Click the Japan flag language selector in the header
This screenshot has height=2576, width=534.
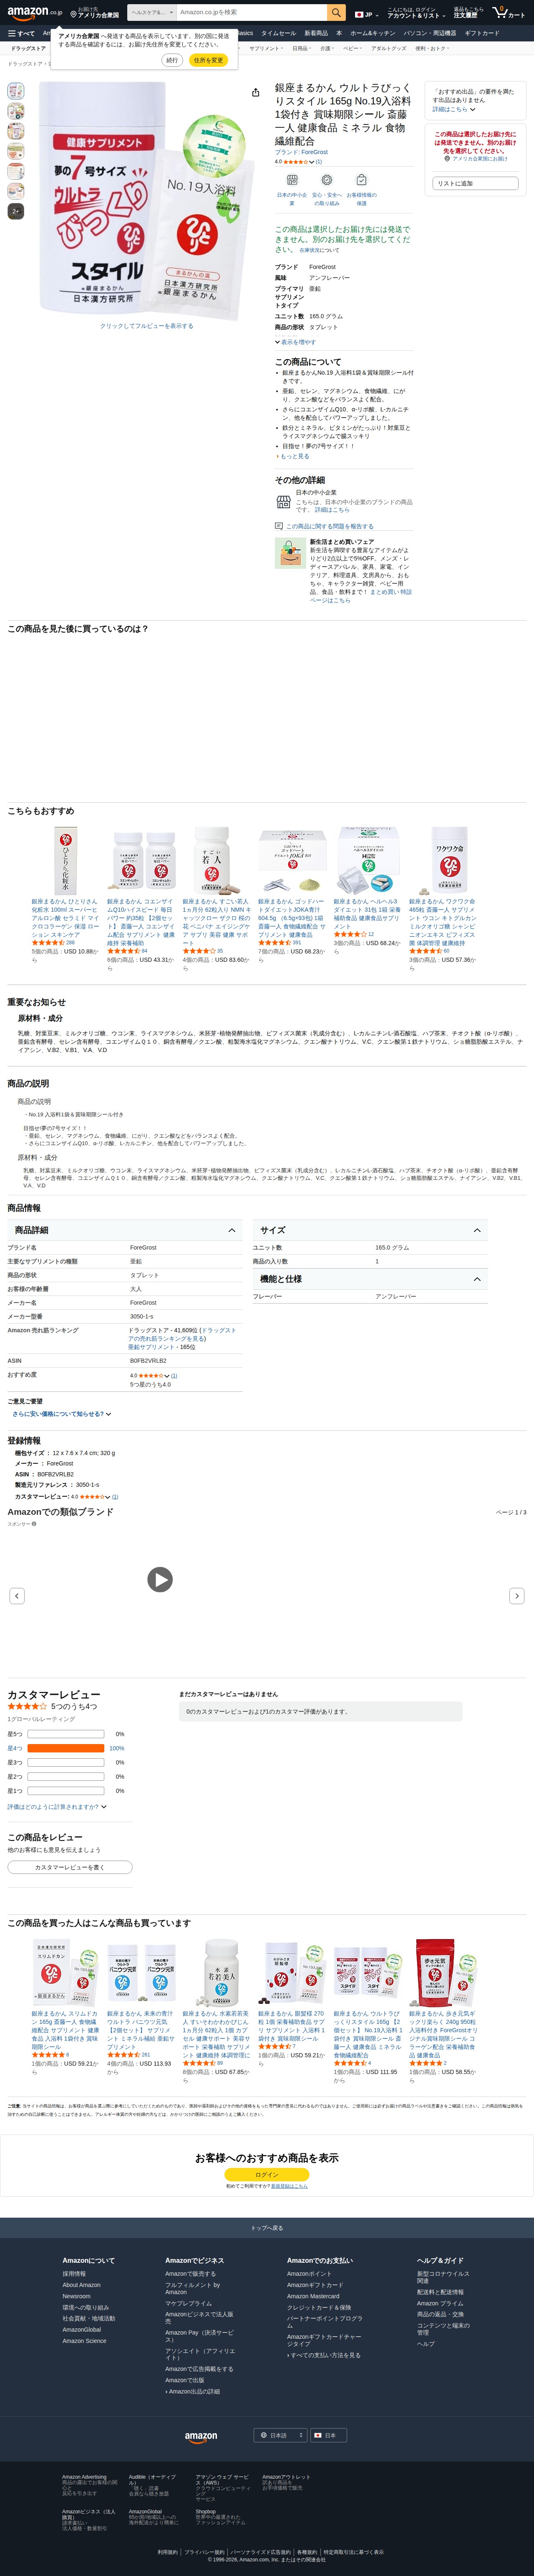(365, 14)
